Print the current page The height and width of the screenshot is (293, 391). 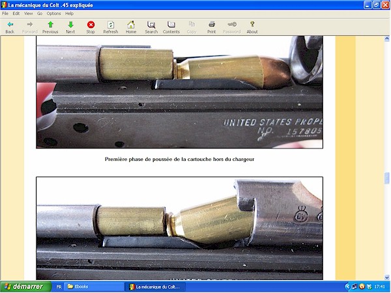[x=211, y=27]
